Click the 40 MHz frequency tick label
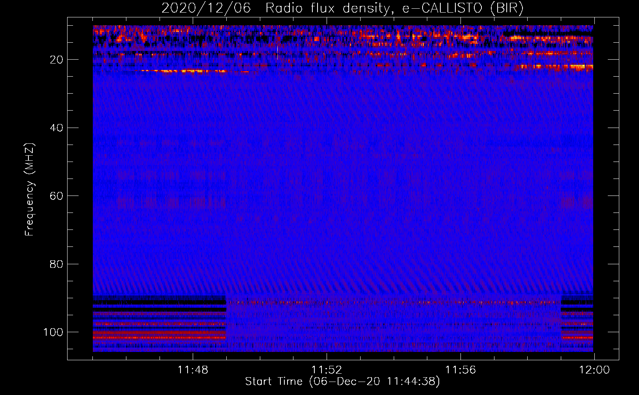This screenshot has height=395, width=639. (56, 128)
